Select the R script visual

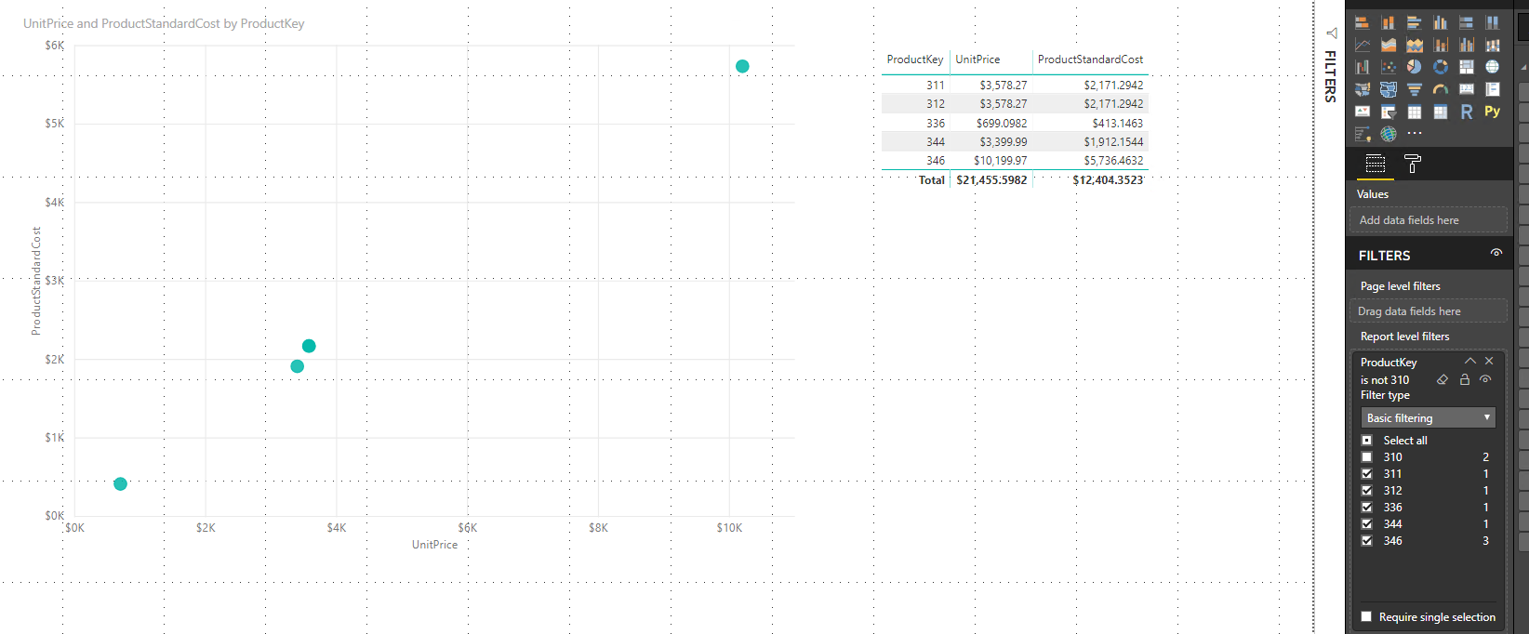[x=1467, y=112]
